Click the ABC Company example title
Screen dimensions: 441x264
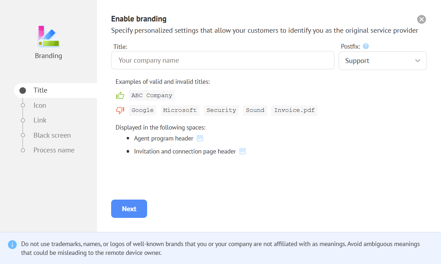(x=152, y=95)
